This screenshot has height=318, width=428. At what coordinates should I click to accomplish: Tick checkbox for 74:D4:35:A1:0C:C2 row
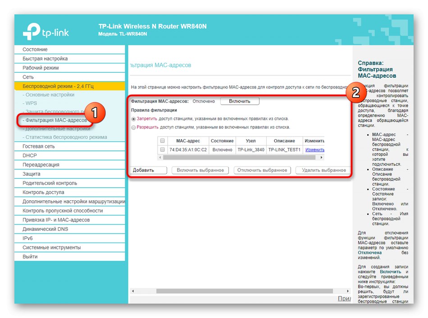pos(162,149)
